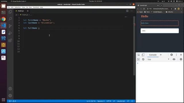Open the Search view in activity bar
Screen dimensions: 184x103
pyautogui.click(x=10, y=19)
